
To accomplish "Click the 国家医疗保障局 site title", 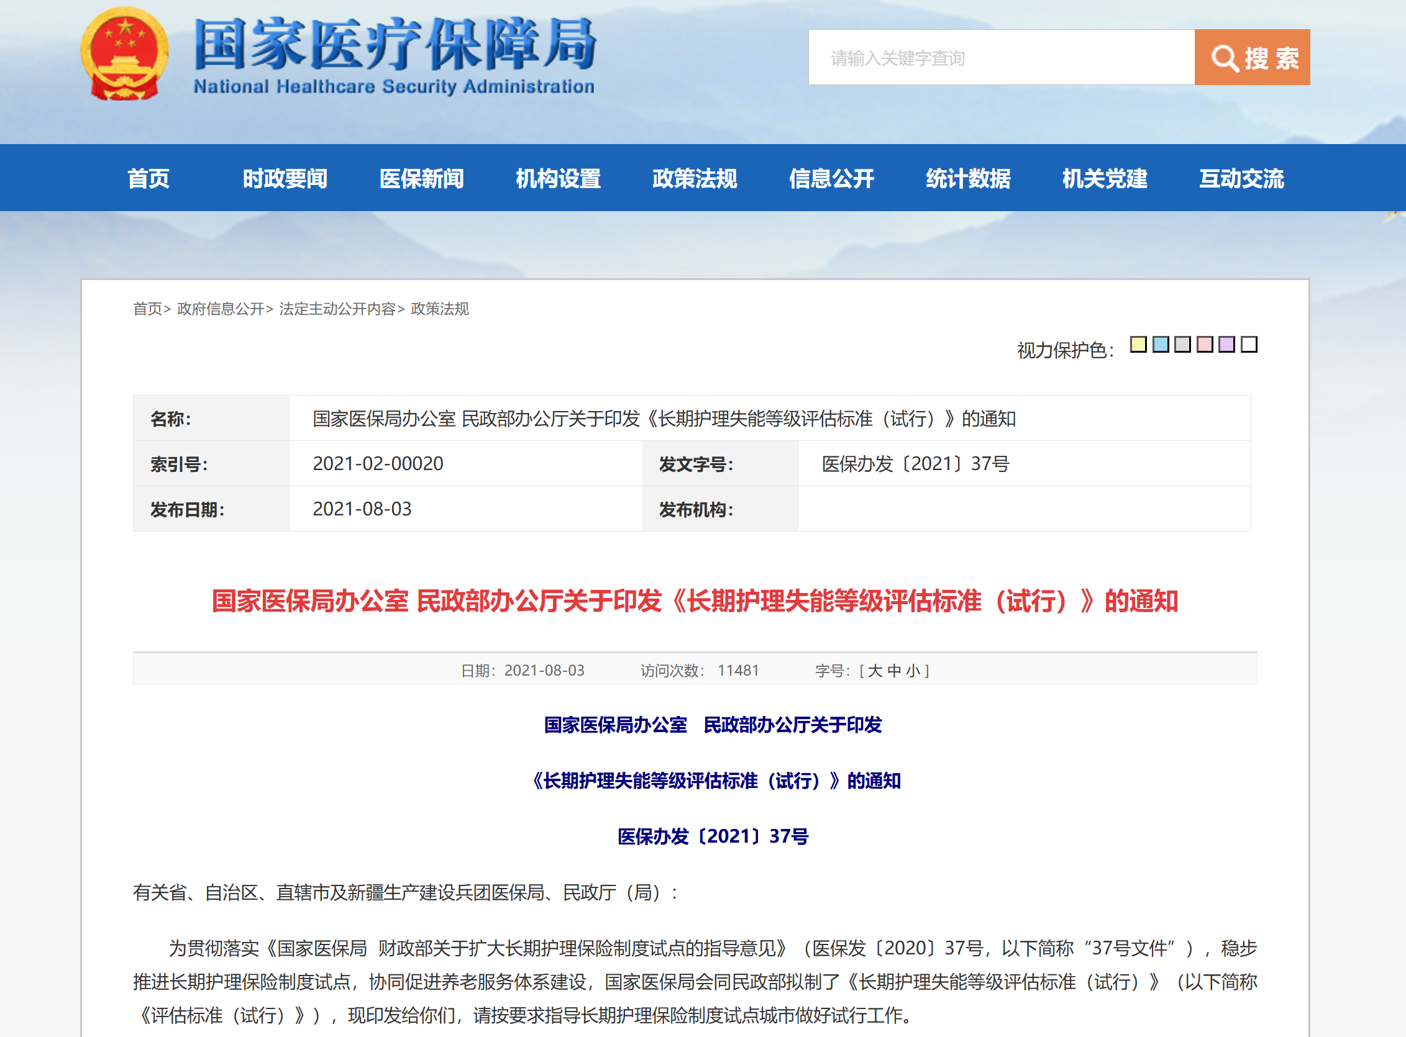I will pyautogui.click(x=395, y=44).
